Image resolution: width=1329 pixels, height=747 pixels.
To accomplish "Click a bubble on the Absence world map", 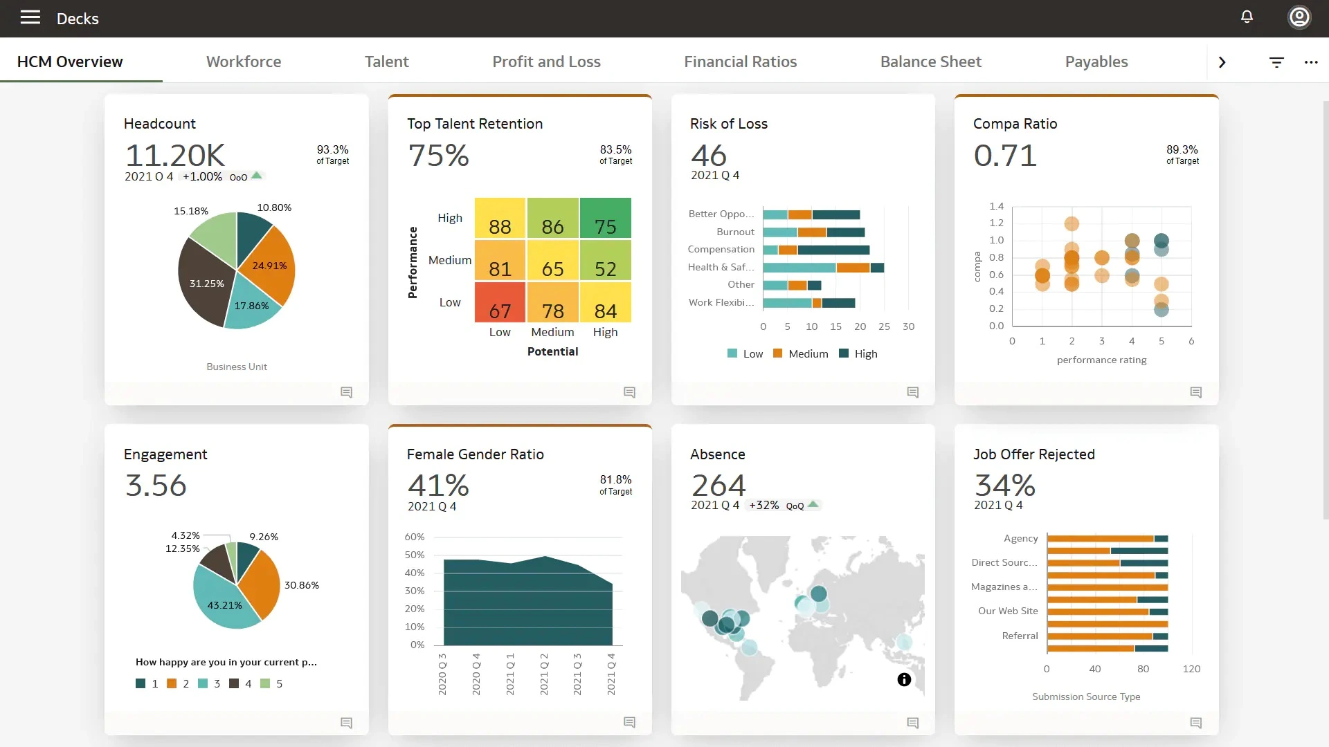I will (819, 593).
